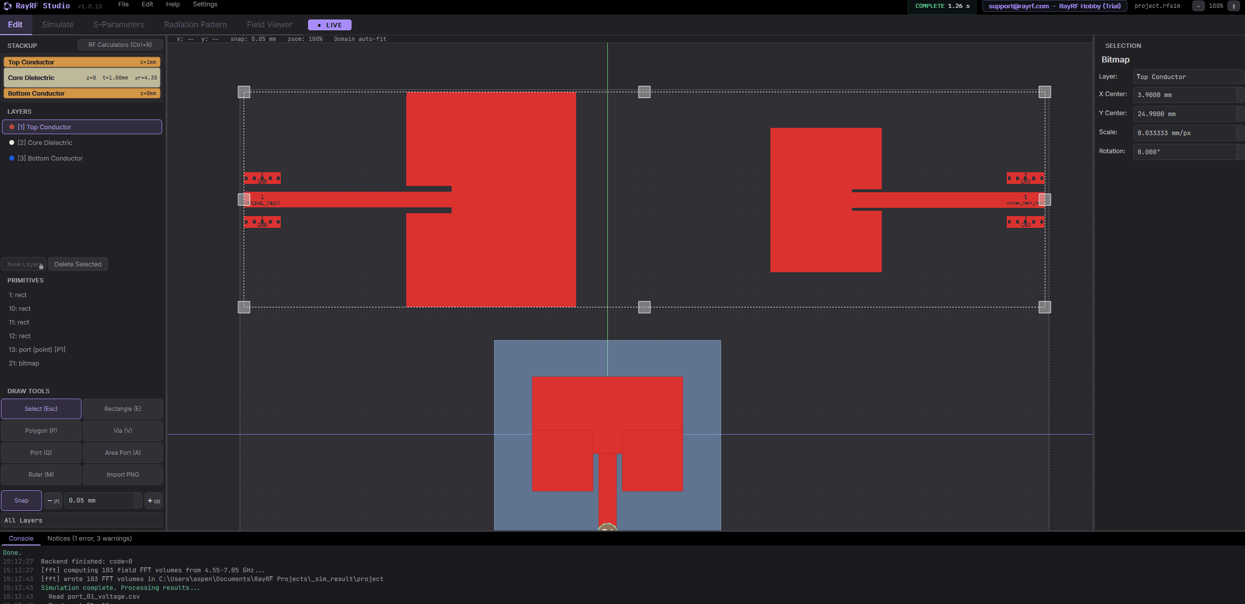Decrement Y Center with its down stepper

click(x=1240, y=118)
